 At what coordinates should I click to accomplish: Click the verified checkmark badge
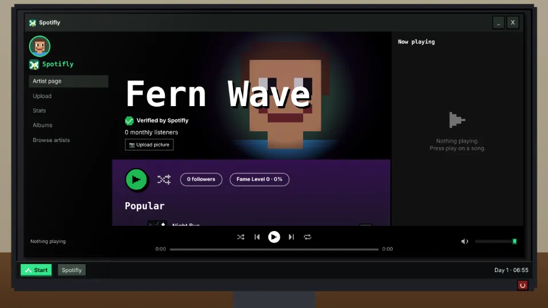[x=130, y=121]
